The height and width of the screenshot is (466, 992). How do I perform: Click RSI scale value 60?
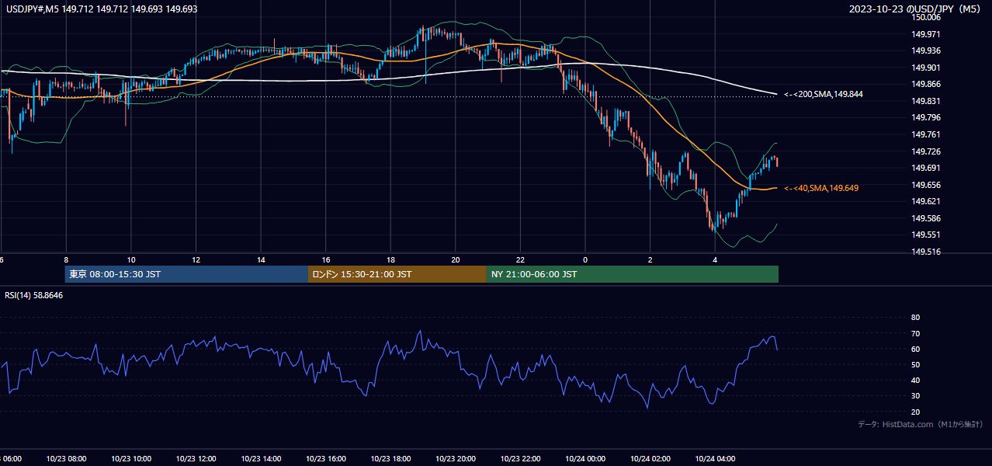click(915, 349)
